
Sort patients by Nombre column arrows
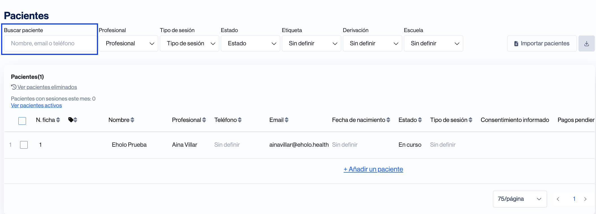(x=132, y=120)
